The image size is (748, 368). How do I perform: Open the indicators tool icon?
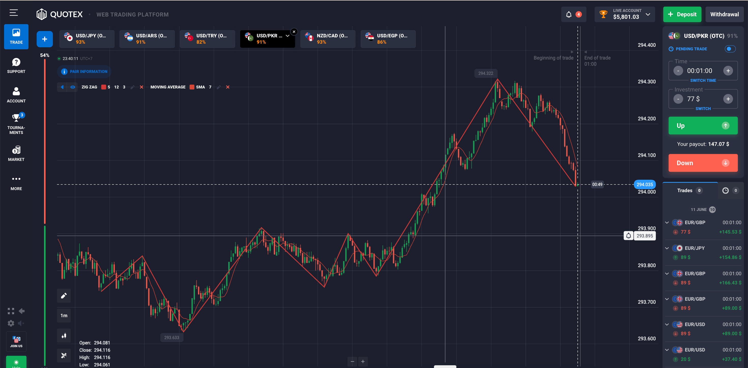click(x=64, y=355)
